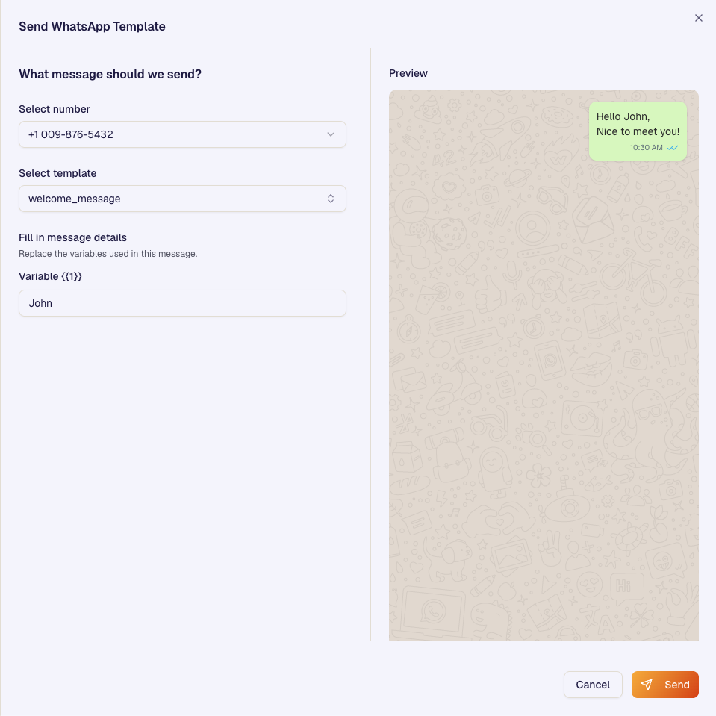Screen dimensions: 716x716
Task: Click the chevron in the number selector
Action: point(331,134)
